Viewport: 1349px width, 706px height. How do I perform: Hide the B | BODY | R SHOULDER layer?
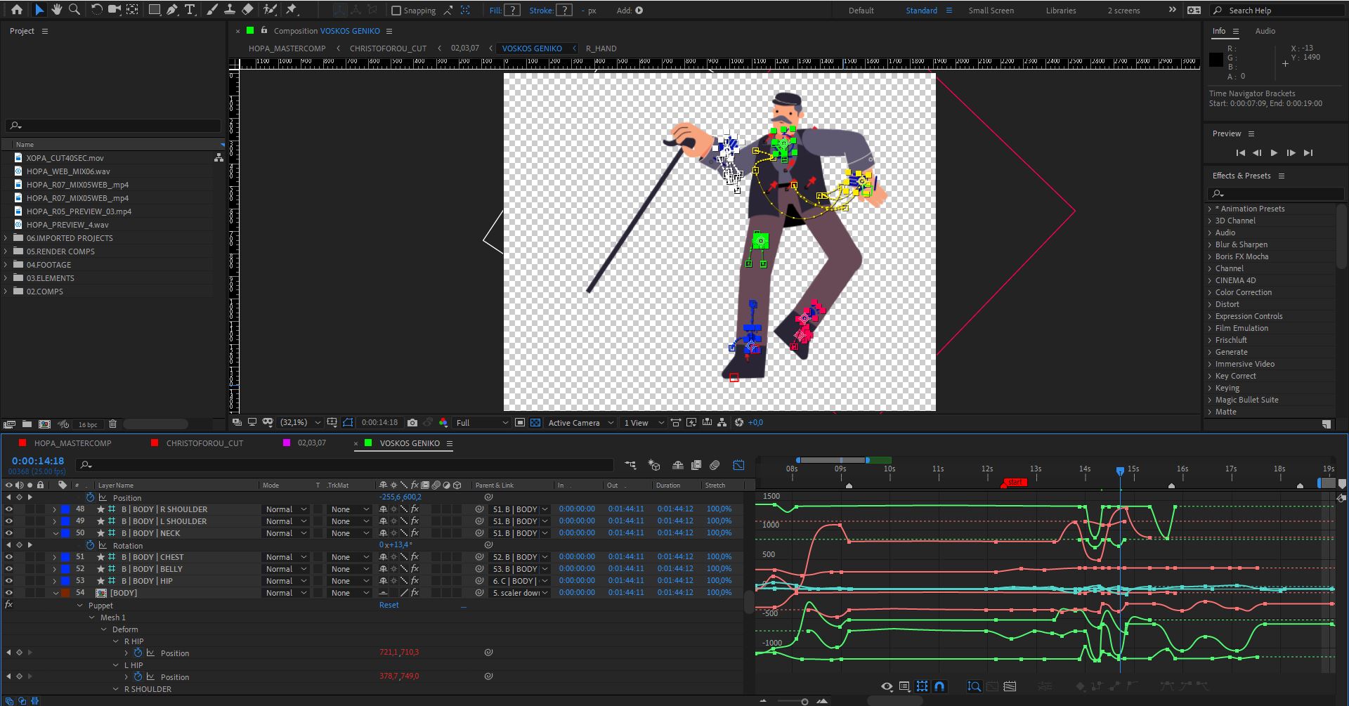pos(8,509)
